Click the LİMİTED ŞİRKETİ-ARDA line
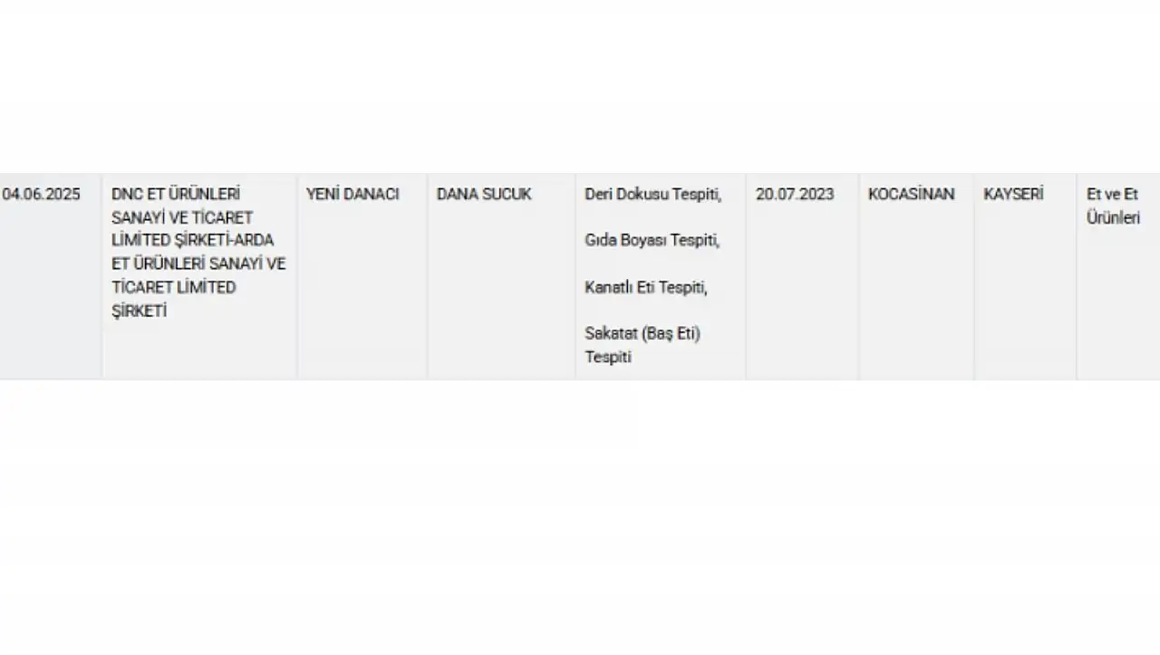This screenshot has height=655, width=1160. coord(192,240)
